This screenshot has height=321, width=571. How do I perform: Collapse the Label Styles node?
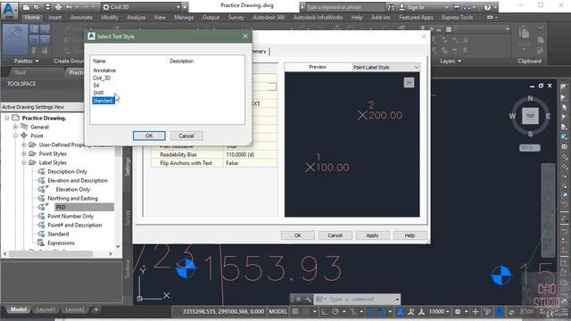click(24, 162)
